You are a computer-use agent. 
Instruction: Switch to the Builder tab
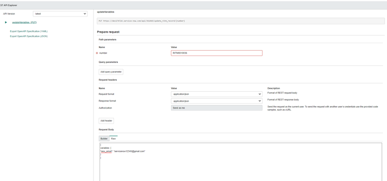pos(104,139)
